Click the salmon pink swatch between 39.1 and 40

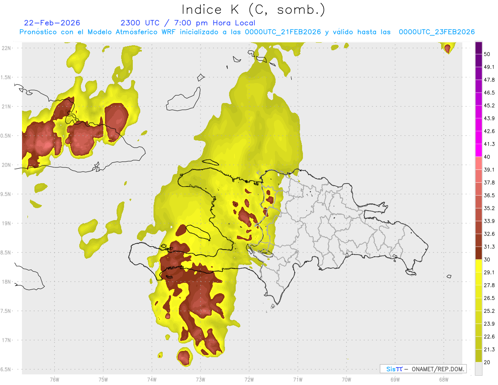point(478,163)
